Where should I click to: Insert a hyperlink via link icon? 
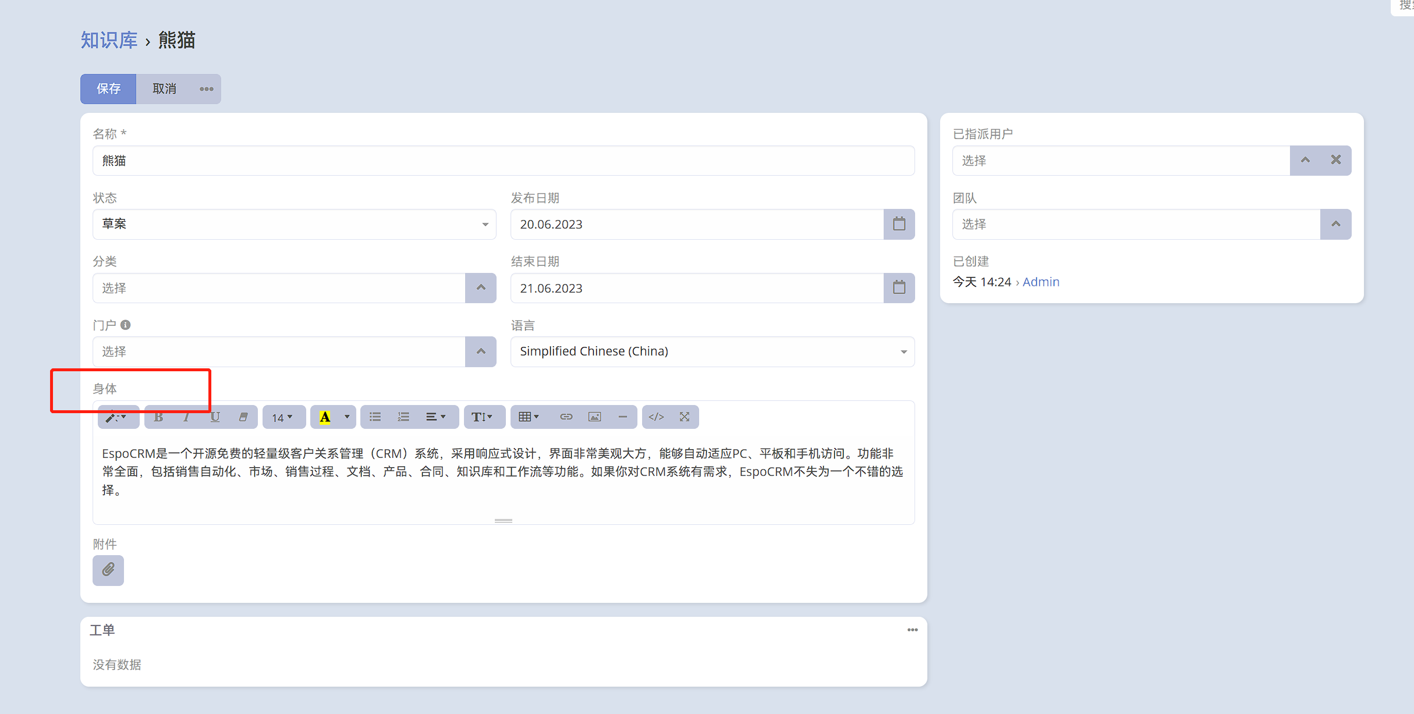(566, 417)
